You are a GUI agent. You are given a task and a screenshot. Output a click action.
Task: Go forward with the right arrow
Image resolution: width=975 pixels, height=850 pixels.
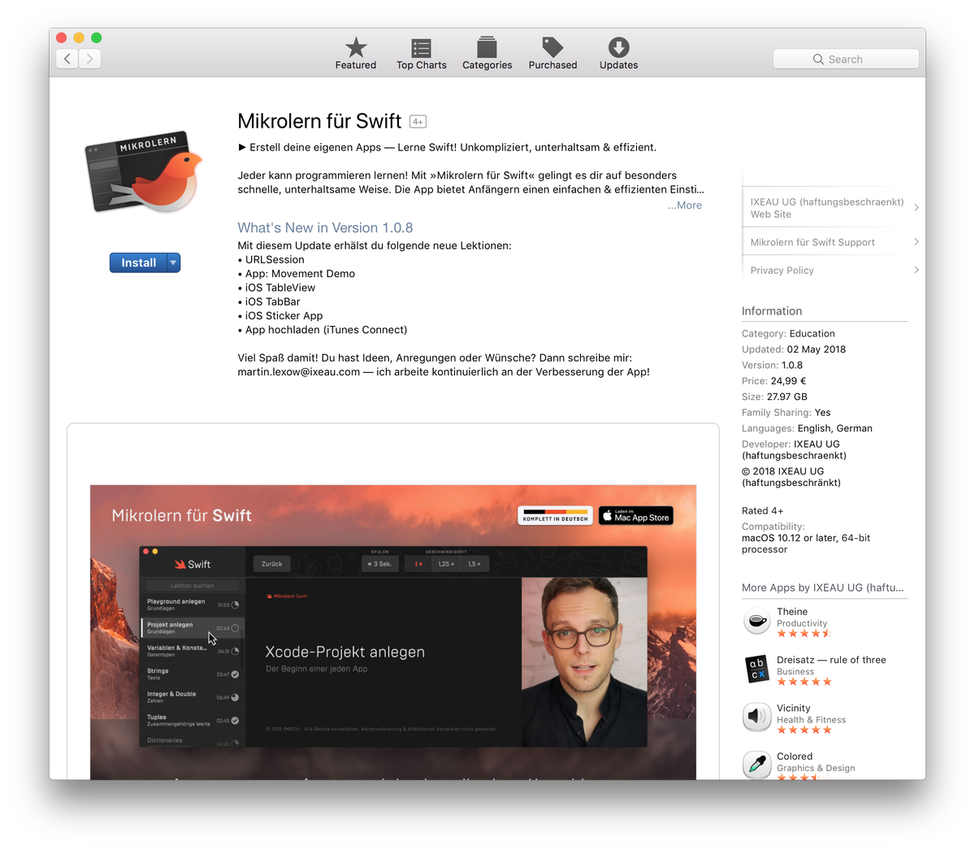click(90, 59)
